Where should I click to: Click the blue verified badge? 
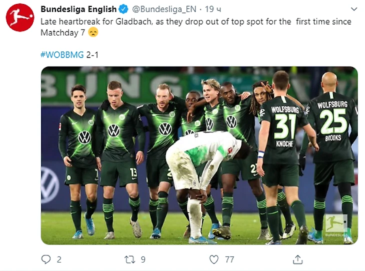[123, 9]
